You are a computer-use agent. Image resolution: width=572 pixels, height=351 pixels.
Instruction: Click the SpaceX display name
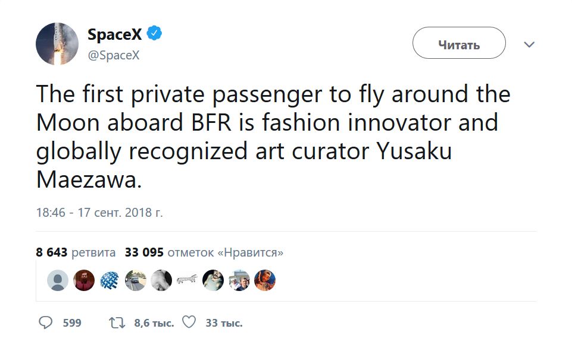pyautogui.click(x=114, y=34)
